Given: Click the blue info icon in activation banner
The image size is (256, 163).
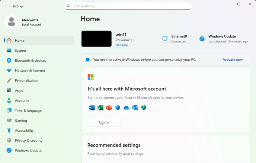Looking at the screenshot, I should 88,60.
